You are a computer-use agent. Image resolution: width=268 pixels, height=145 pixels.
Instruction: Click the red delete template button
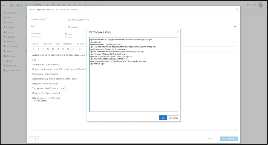[32, 139]
